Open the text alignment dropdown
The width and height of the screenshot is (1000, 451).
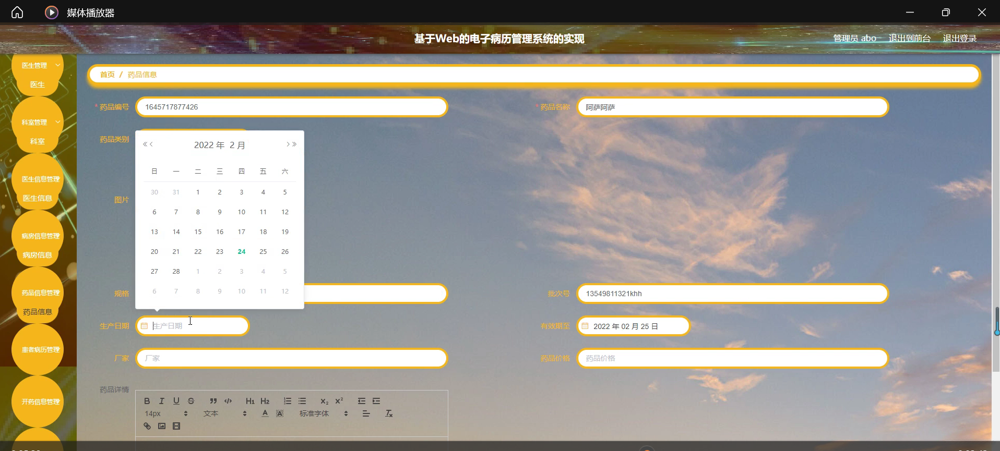coord(366,413)
